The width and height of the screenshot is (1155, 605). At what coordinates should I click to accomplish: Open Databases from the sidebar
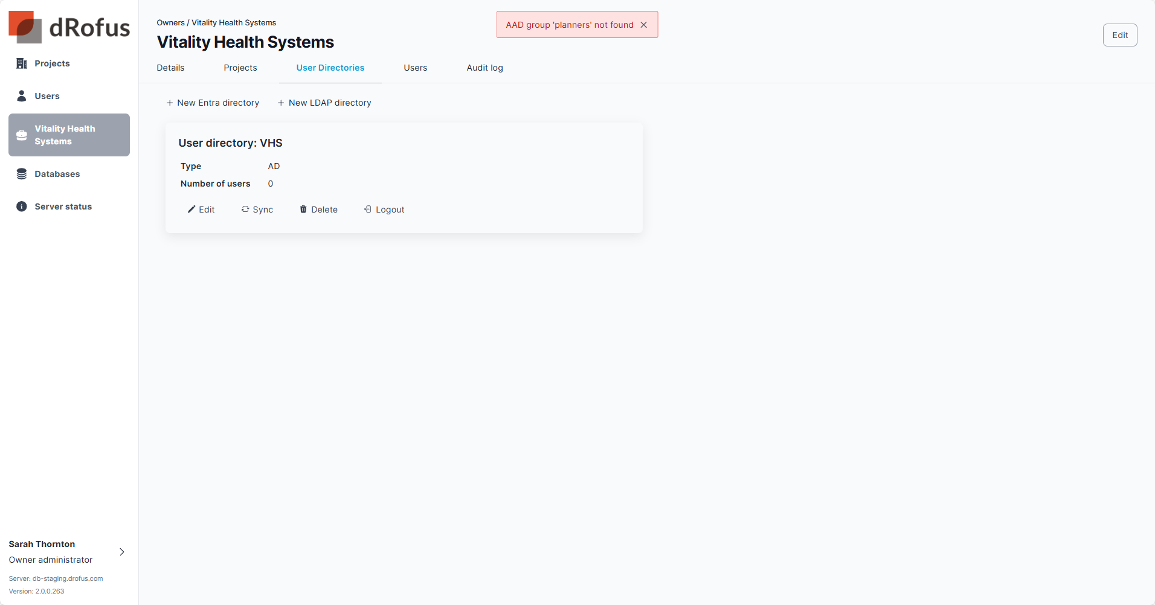coord(69,174)
